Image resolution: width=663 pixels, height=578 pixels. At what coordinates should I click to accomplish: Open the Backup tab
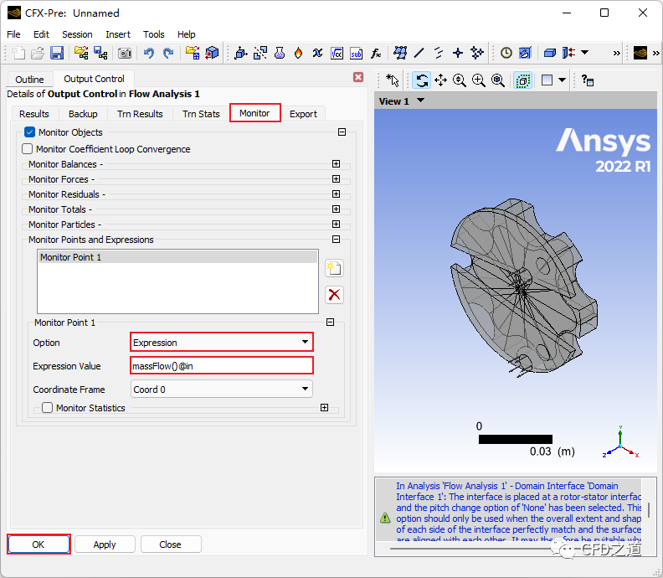83,114
